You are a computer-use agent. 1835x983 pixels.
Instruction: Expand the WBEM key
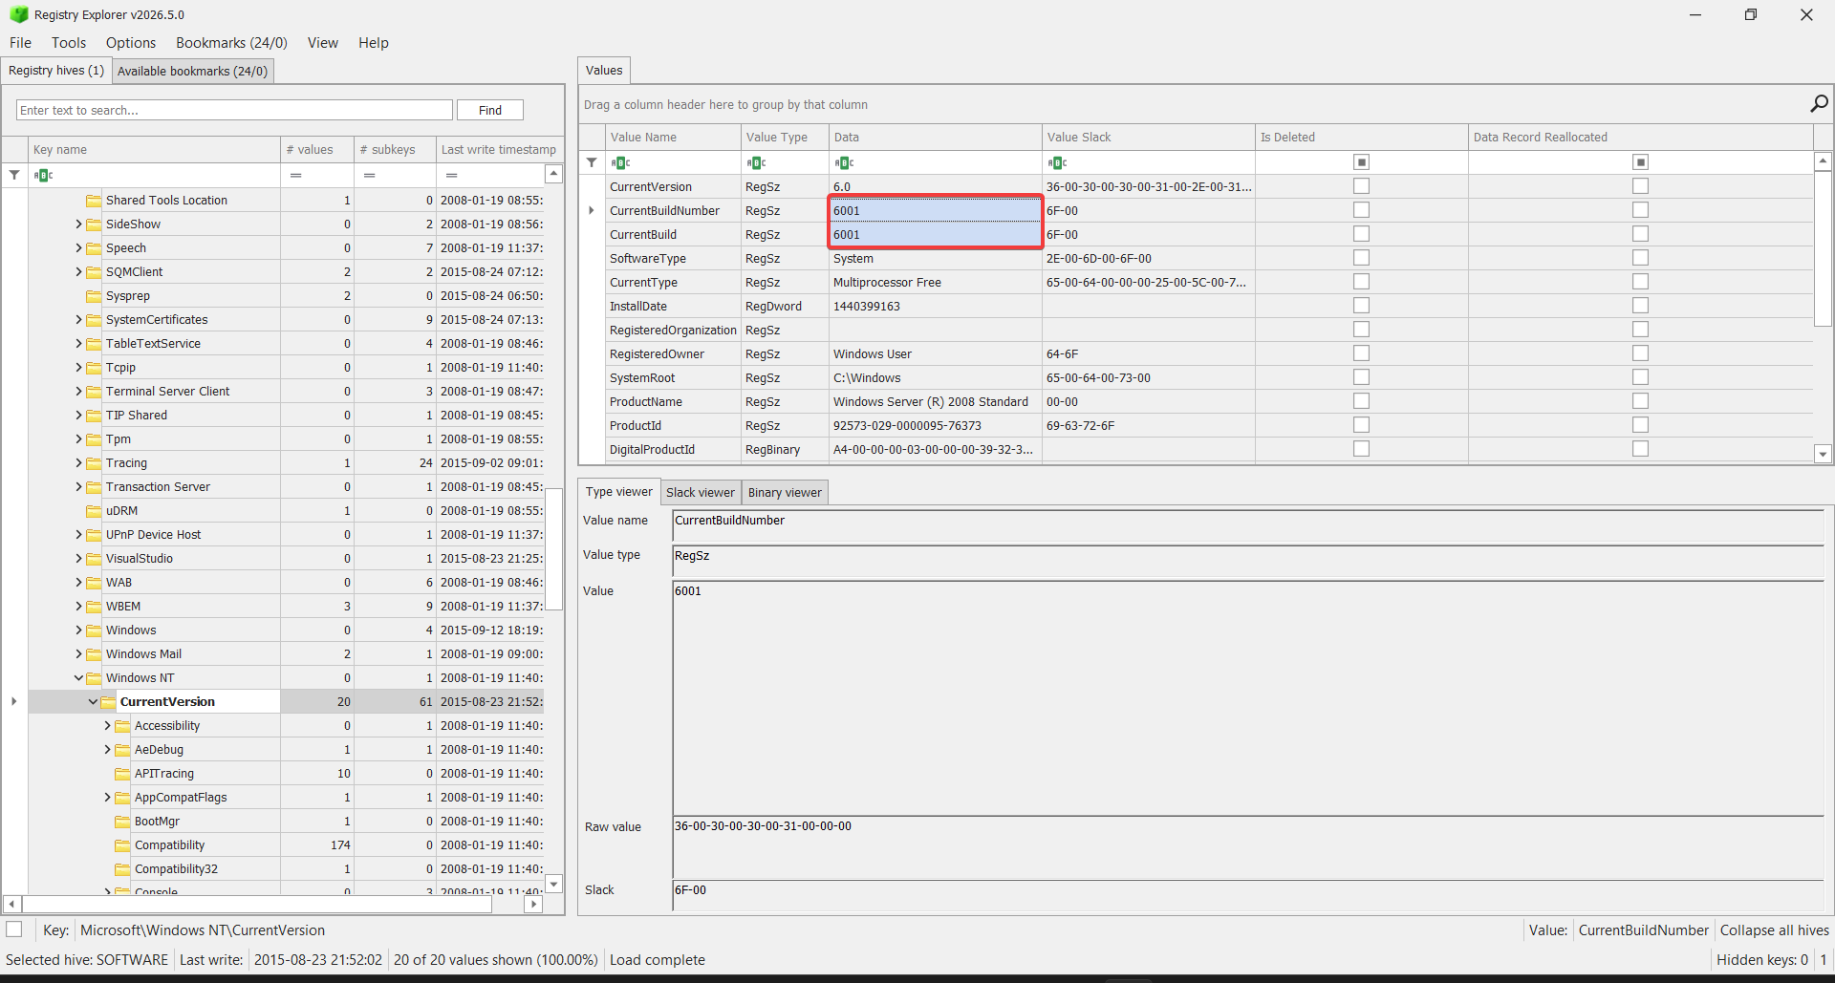coord(78,607)
